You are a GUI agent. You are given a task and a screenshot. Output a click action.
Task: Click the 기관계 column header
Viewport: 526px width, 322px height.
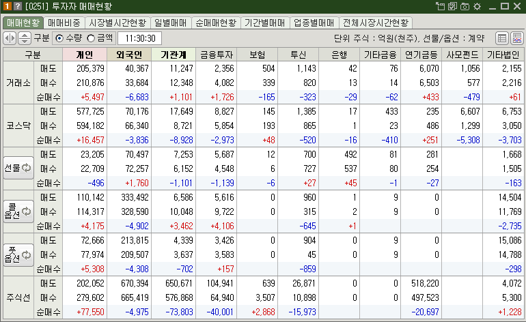tap(174, 55)
